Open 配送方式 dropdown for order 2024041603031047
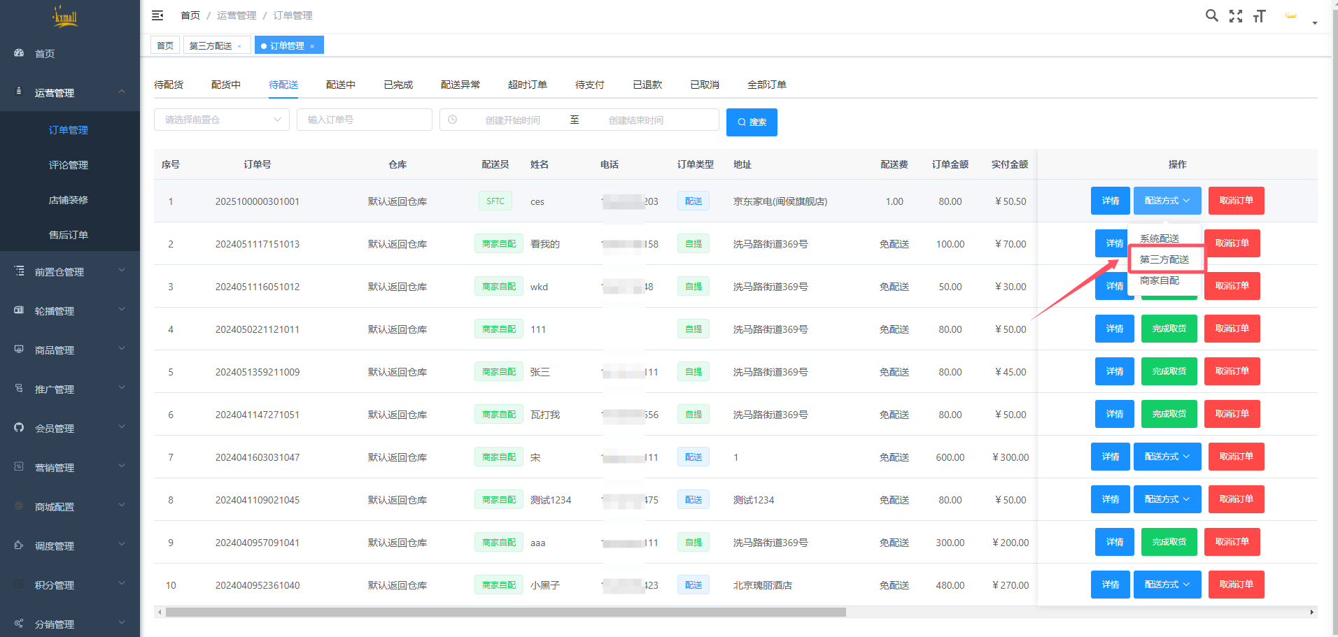Image resolution: width=1338 pixels, height=637 pixels. 1167,457
